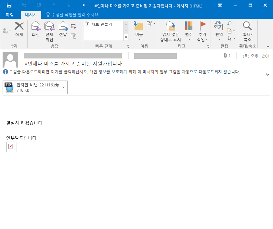Click the 확대/축소 zoom button
273x229 pixels.
coord(247,31)
